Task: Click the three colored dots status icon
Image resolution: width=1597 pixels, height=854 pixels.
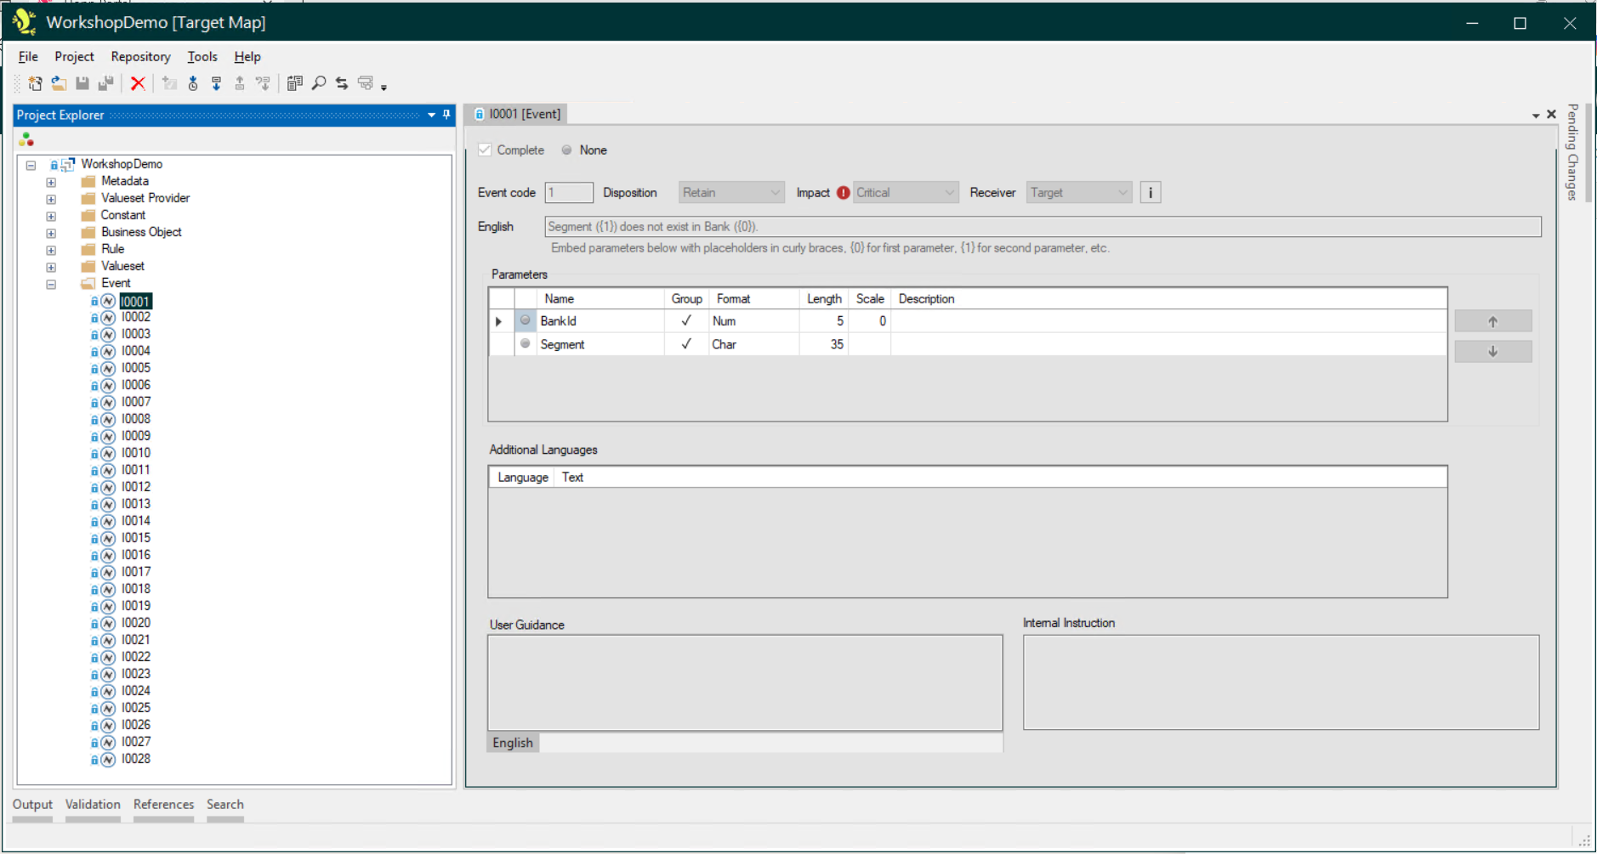Action: point(26,139)
